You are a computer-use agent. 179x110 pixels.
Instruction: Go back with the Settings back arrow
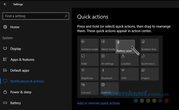pyautogui.click(x=5, y=4)
